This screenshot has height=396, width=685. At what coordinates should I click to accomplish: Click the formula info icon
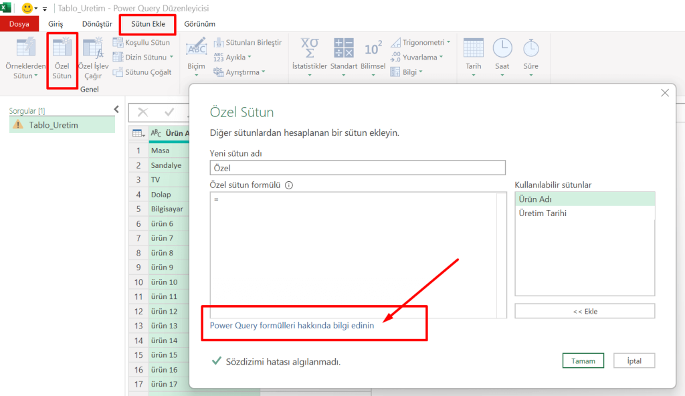(x=289, y=185)
